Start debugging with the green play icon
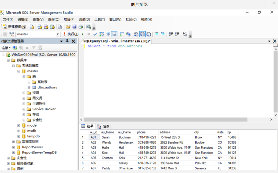278x173 pixels. pos(83,34)
